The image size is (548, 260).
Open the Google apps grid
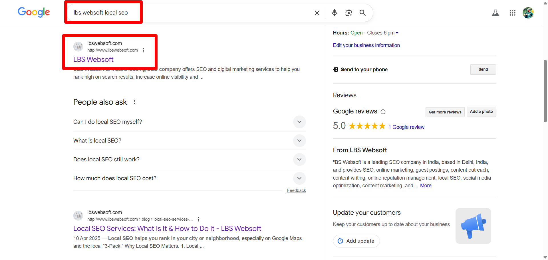[x=512, y=13]
